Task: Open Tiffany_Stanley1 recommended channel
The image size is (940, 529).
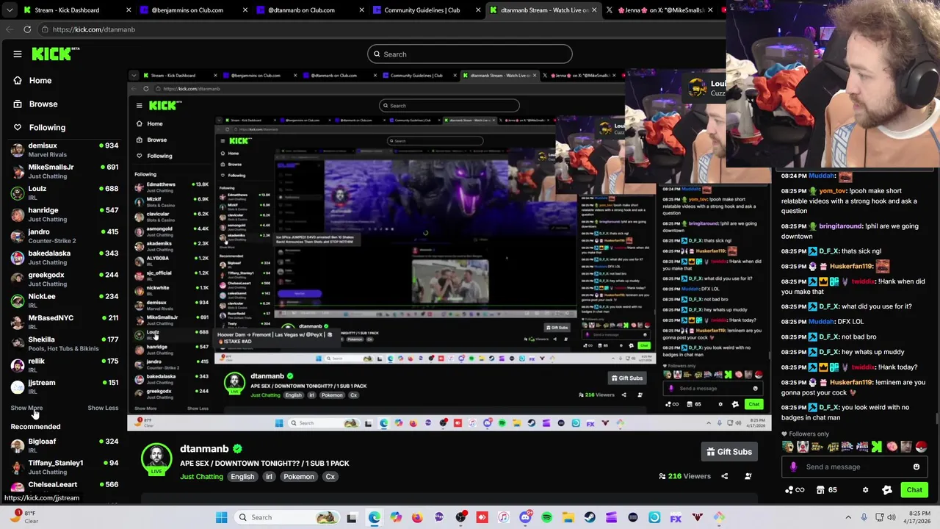Action: pyautogui.click(x=65, y=467)
